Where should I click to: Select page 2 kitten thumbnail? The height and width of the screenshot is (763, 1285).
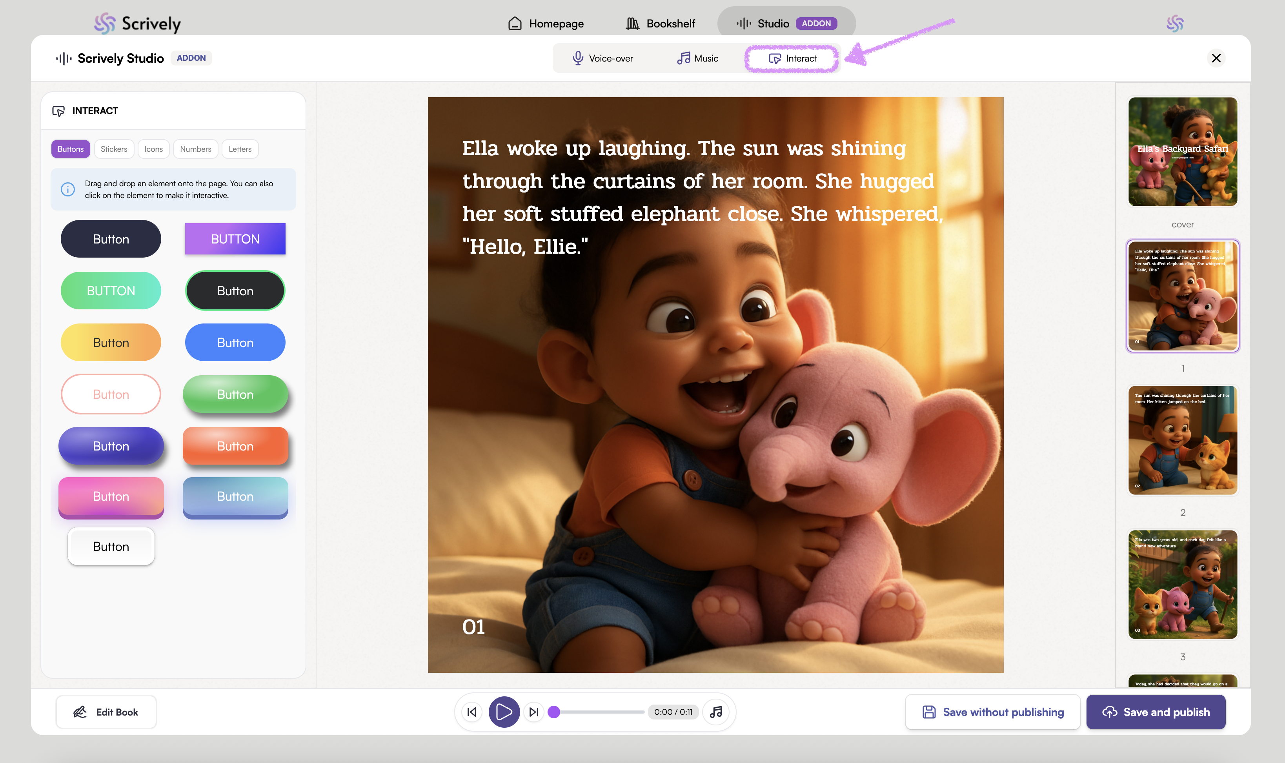pos(1182,440)
